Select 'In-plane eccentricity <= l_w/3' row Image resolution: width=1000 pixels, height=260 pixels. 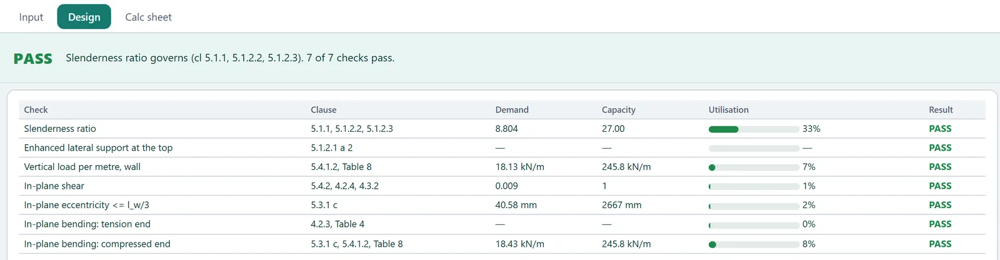tap(502, 205)
